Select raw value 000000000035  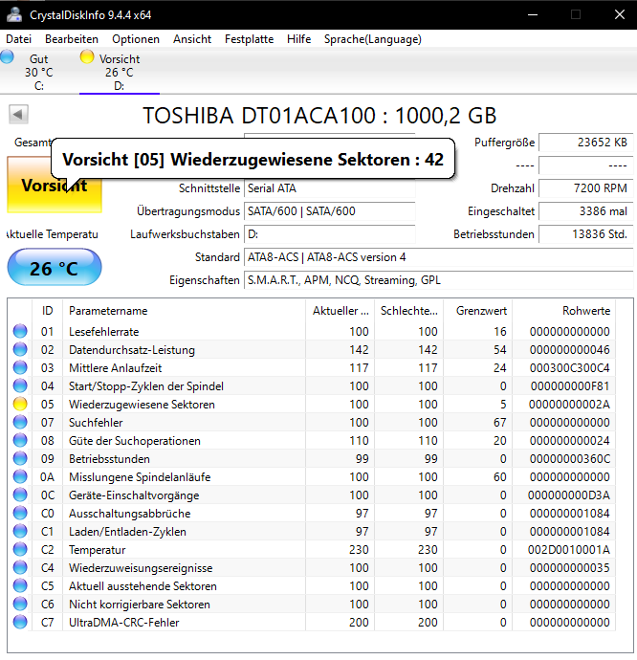click(570, 568)
